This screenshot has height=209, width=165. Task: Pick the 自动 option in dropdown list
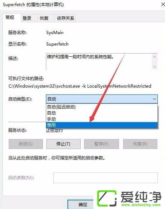coord(102,113)
